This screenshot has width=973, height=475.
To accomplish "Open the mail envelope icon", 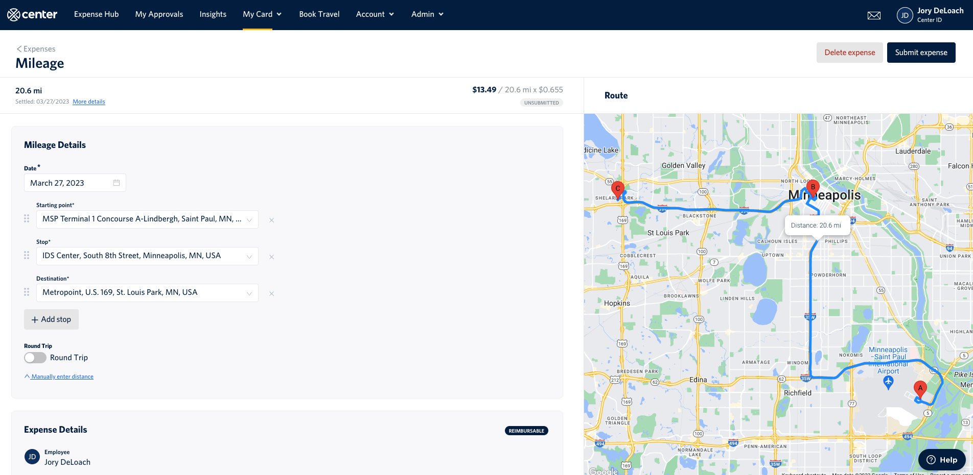I will tap(874, 15).
